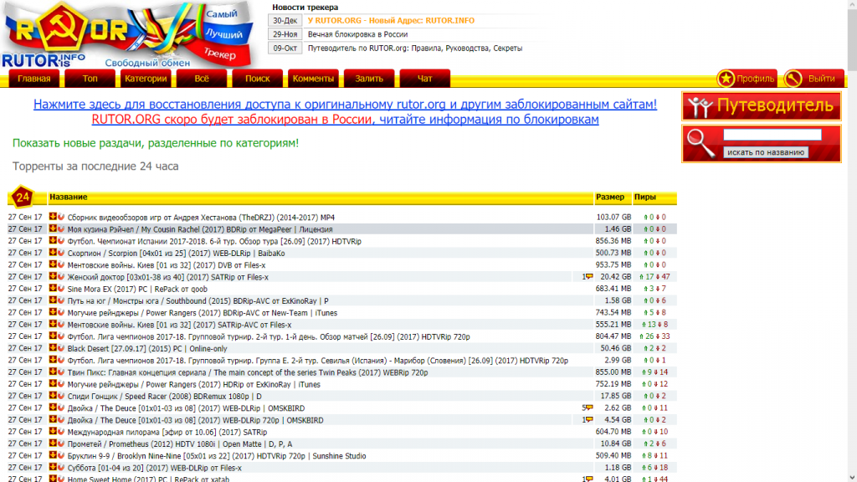Download torrent for Twin Peaks WEBRip 720p
This screenshot has width=857, height=482.
pyautogui.click(x=53, y=372)
